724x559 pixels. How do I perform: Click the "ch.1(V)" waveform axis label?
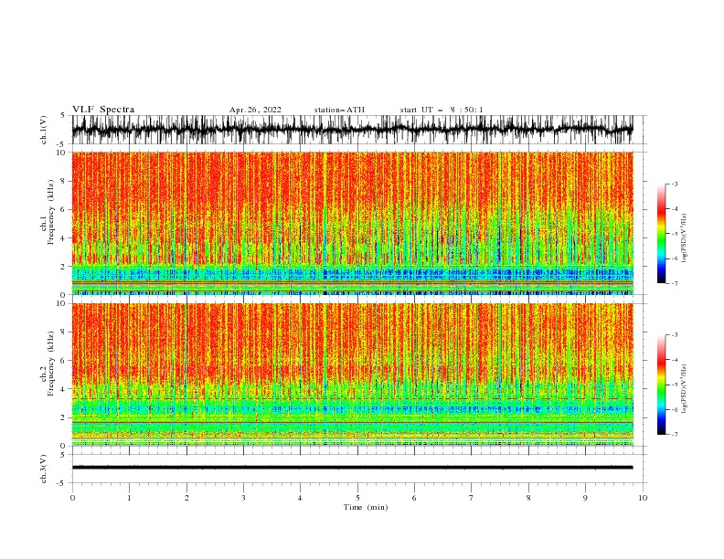tap(44, 130)
